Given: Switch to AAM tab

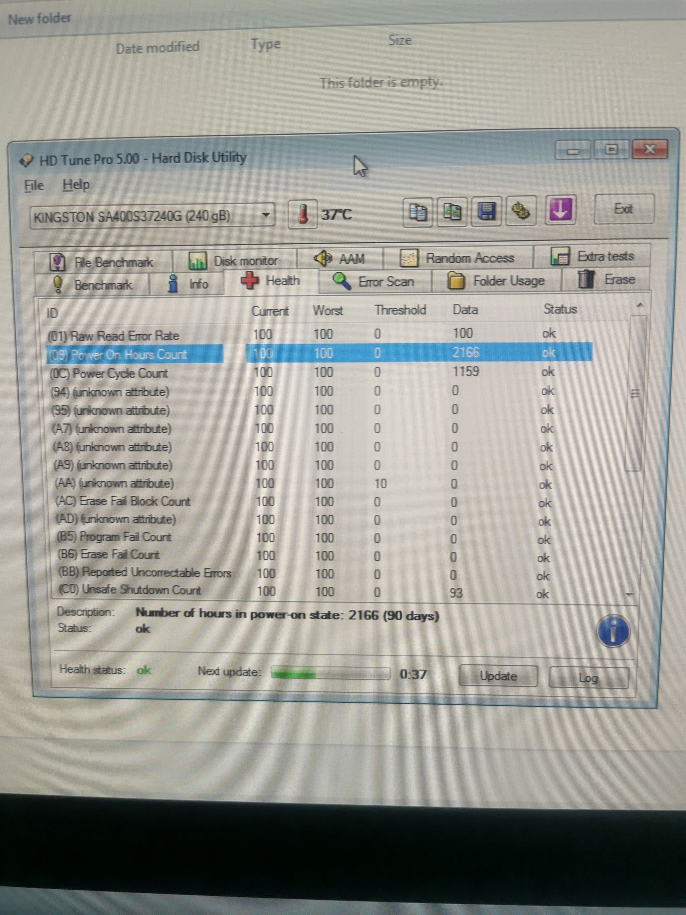Looking at the screenshot, I should click(x=340, y=259).
